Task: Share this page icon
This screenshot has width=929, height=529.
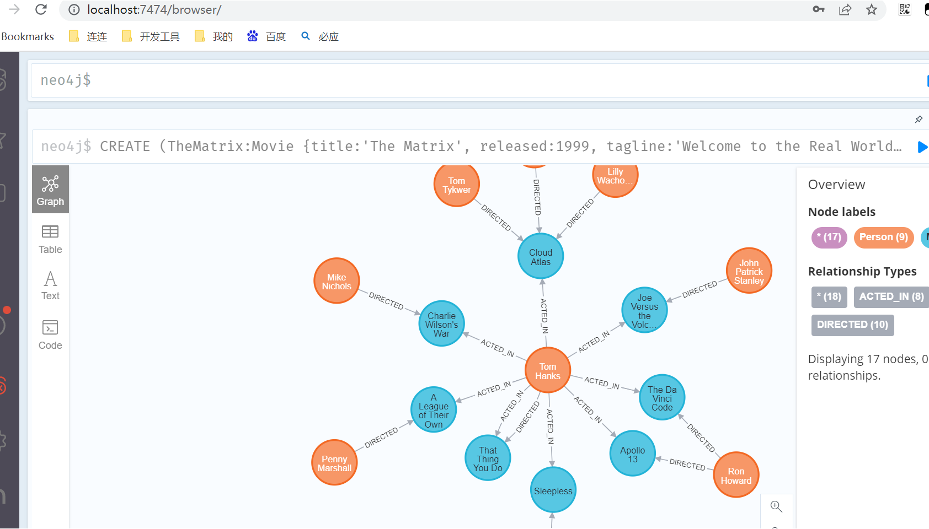Action: tap(845, 9)
